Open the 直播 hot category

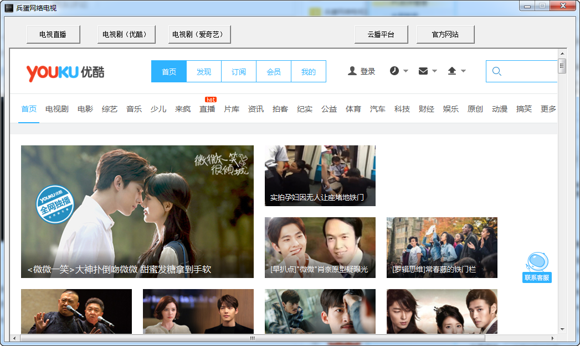(x=207, y=109)
